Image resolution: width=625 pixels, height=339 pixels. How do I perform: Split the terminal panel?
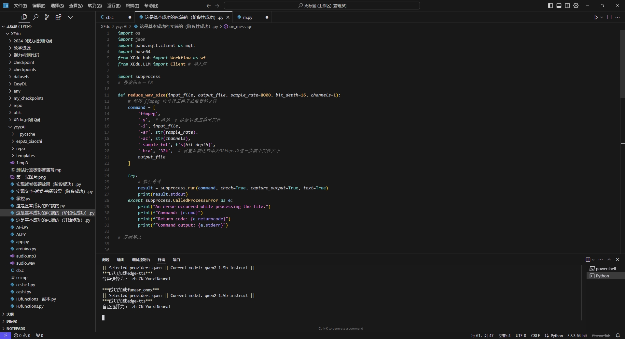pos(588,260)
